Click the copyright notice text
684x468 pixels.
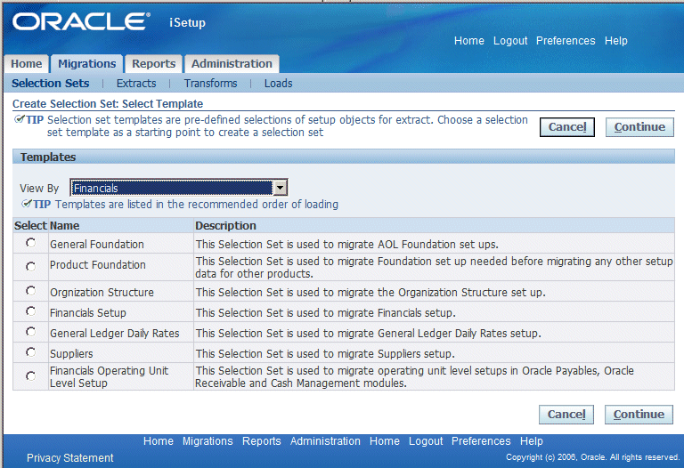[x=592, y=457]
